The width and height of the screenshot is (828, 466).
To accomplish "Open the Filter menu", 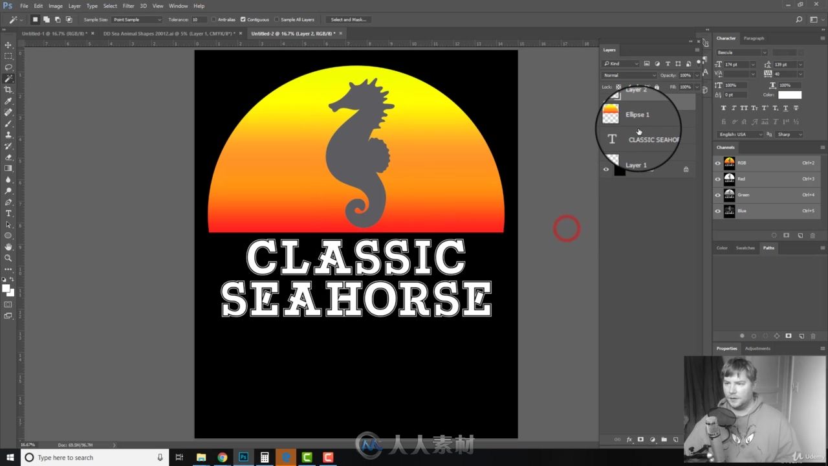I will [129, 6].
